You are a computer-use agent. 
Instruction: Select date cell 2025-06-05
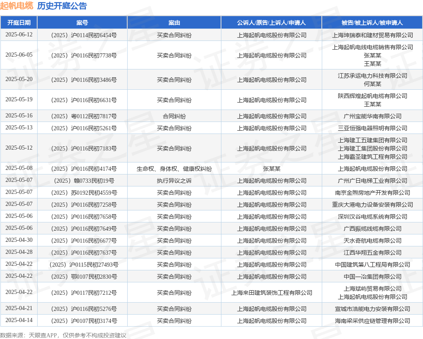[19, 55]
